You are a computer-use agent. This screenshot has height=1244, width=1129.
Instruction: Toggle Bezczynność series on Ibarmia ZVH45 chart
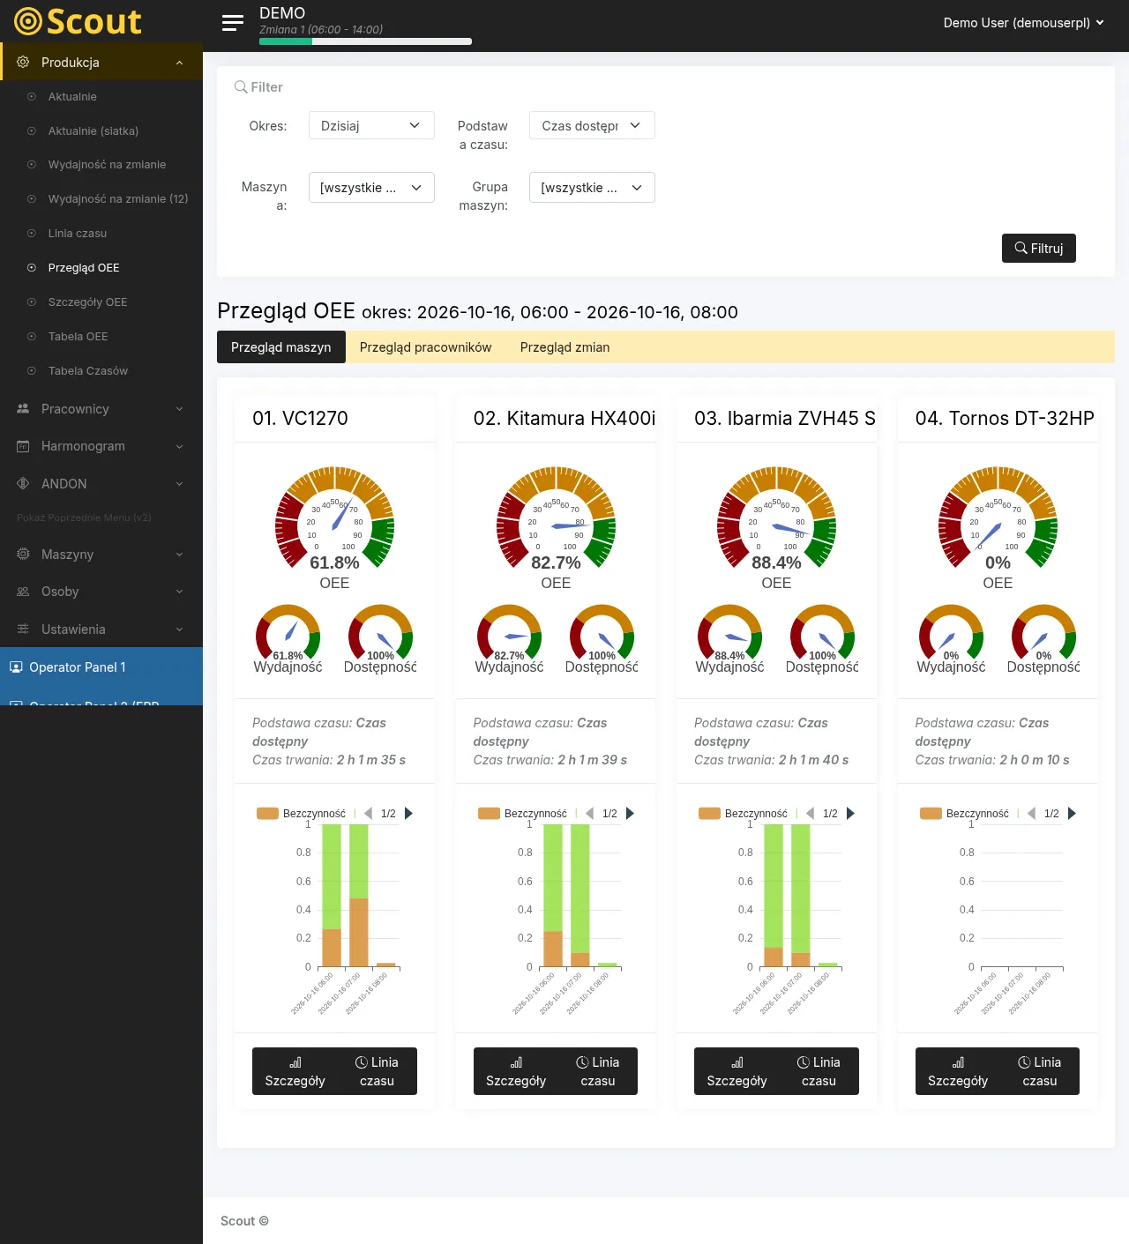coord(743,814)
